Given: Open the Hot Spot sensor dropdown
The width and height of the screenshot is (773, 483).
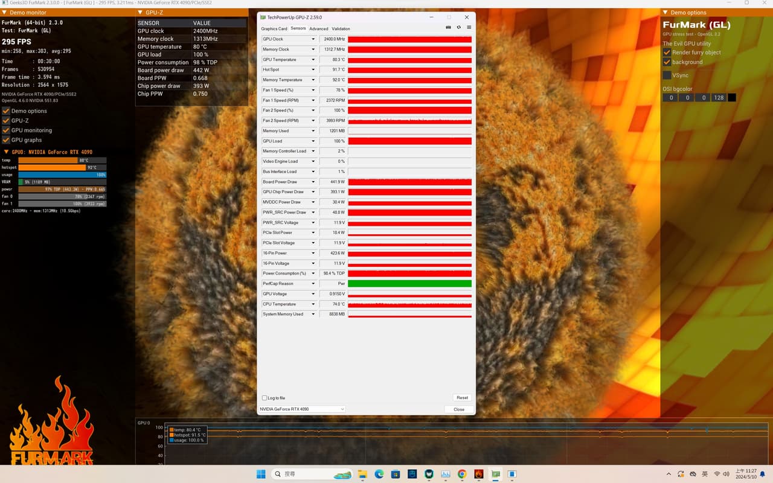Looking at the screenshot, I should point(313,70).
